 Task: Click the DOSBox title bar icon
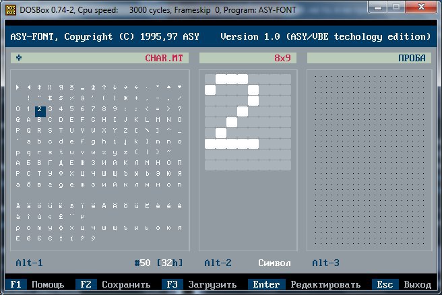pos(11,10)
